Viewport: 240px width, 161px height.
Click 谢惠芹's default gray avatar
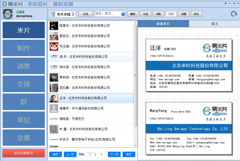[x=54, y=108]
